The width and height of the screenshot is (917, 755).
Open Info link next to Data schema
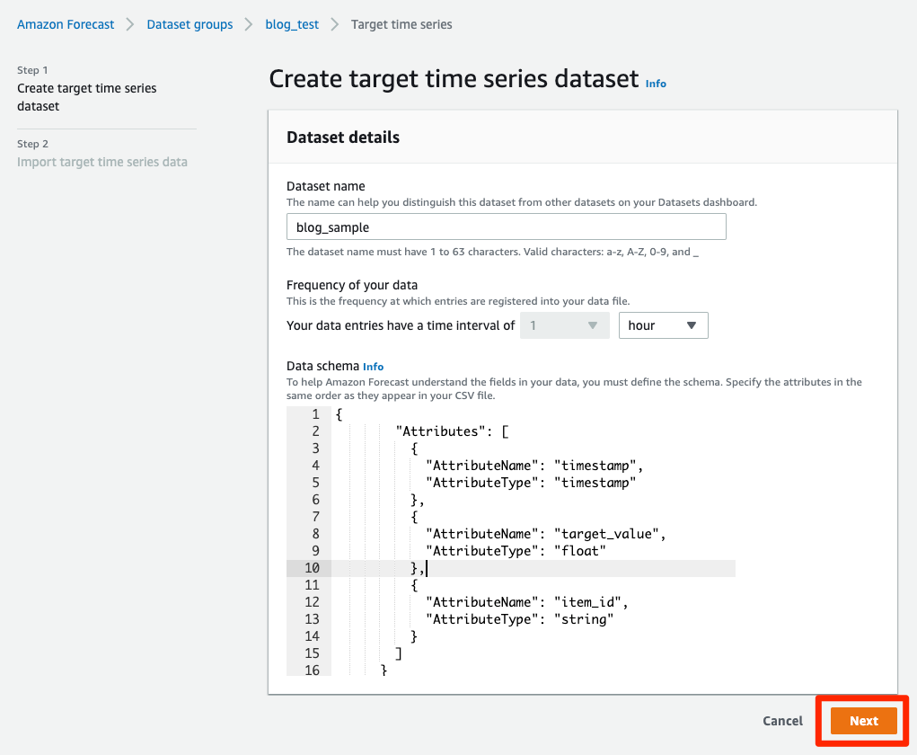click(x=373, y=367)
